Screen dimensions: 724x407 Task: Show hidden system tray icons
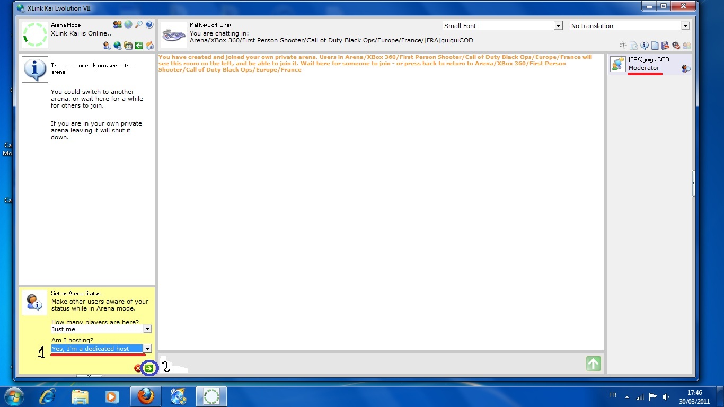(628, 397)
